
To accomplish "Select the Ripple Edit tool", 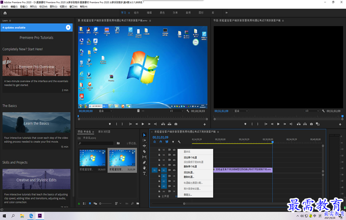I will pos(144,146).
